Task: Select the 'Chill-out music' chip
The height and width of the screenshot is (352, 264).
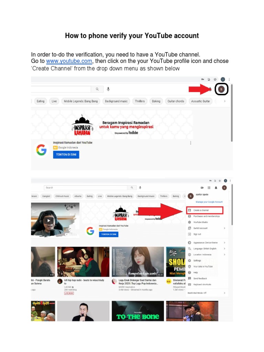Action: [62, 196]
